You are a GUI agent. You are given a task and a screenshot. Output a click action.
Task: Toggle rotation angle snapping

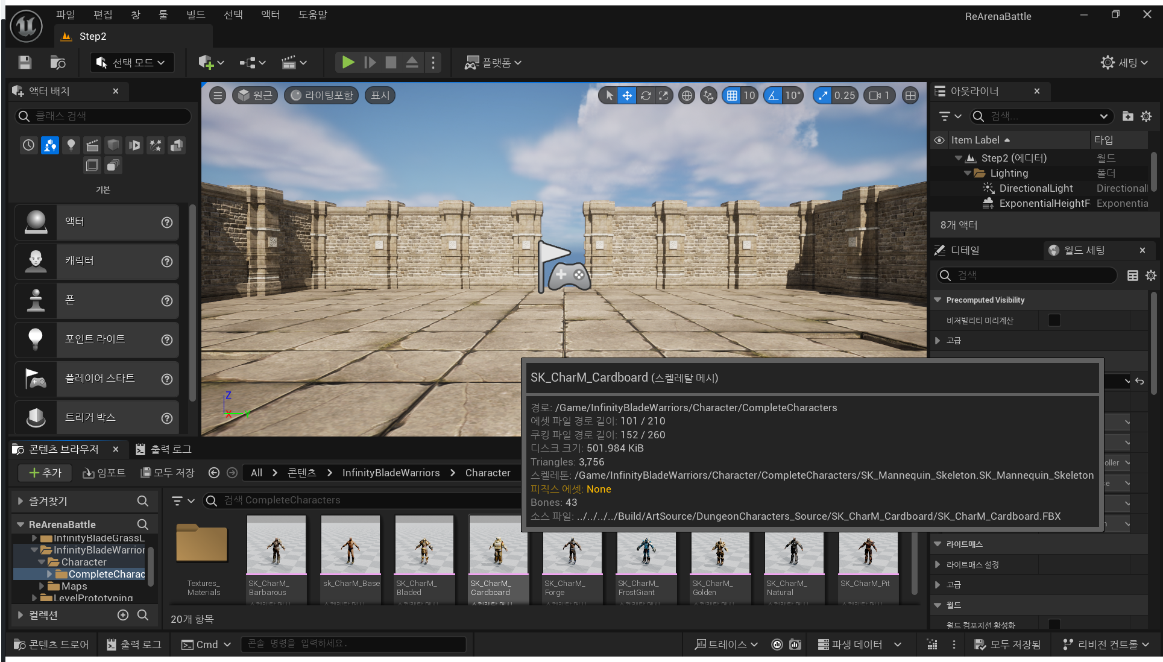click(x=773, y=95)
